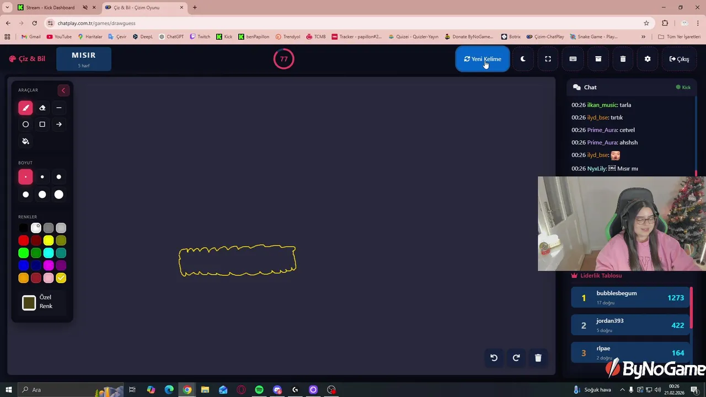Select the arrow drawing tool
706x397 pixels.
(x=59, y=125)
